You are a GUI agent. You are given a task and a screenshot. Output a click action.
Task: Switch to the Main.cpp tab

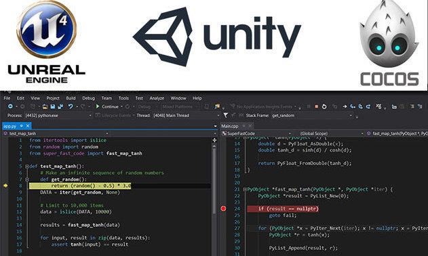pos(230,126)
